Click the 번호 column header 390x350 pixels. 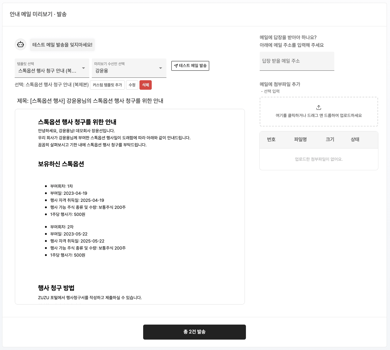tap(271, 139)
